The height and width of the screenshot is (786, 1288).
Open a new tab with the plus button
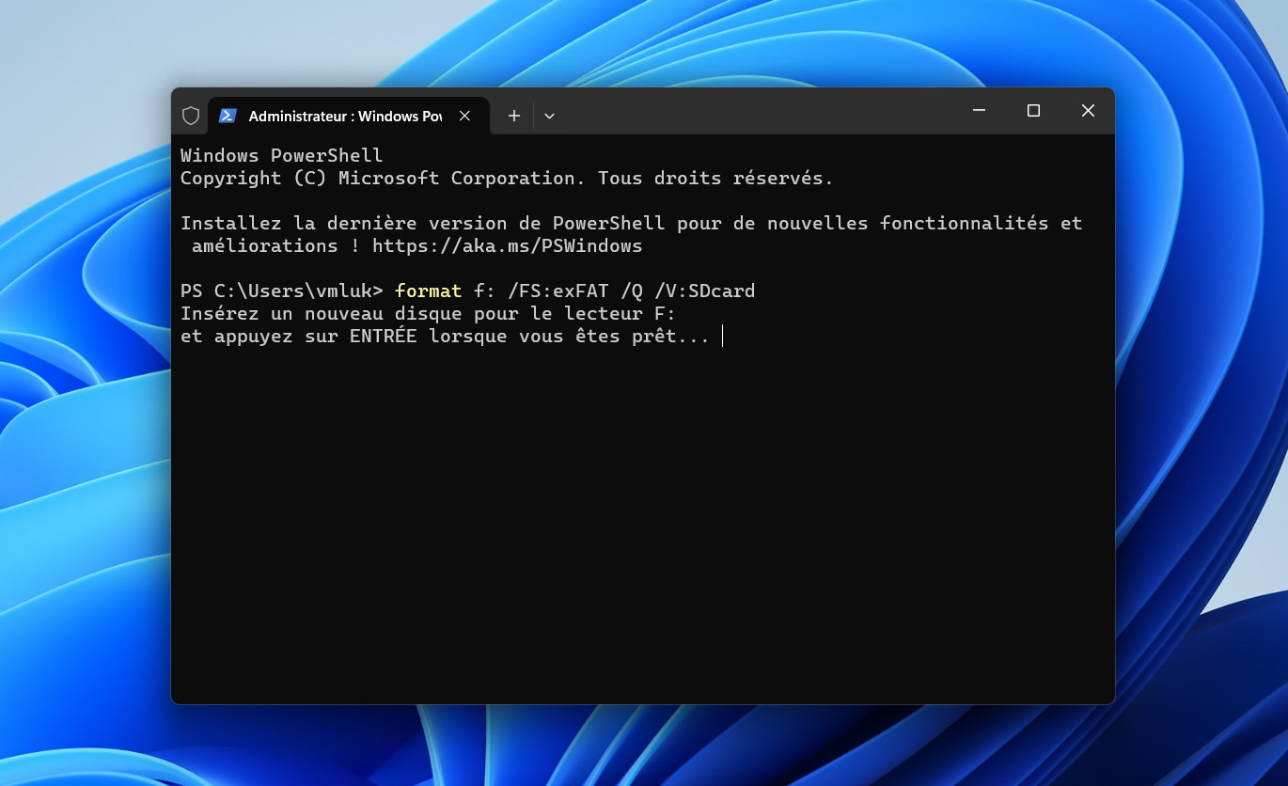pos(513,116)
